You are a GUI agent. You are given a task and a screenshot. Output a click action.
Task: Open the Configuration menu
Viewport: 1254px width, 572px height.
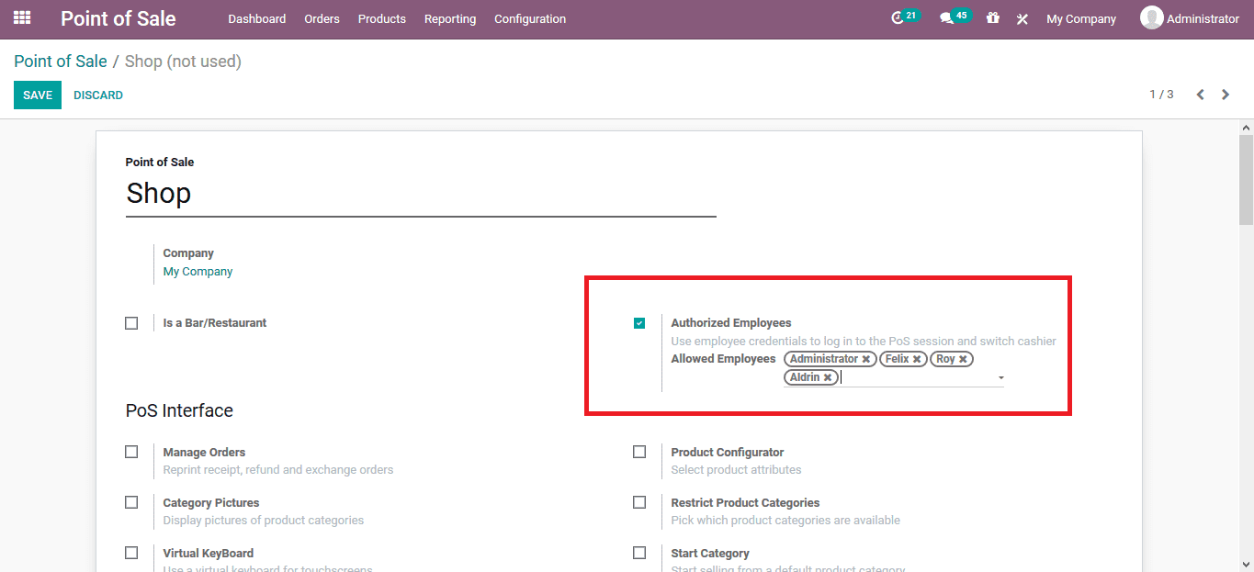(530, 18)
